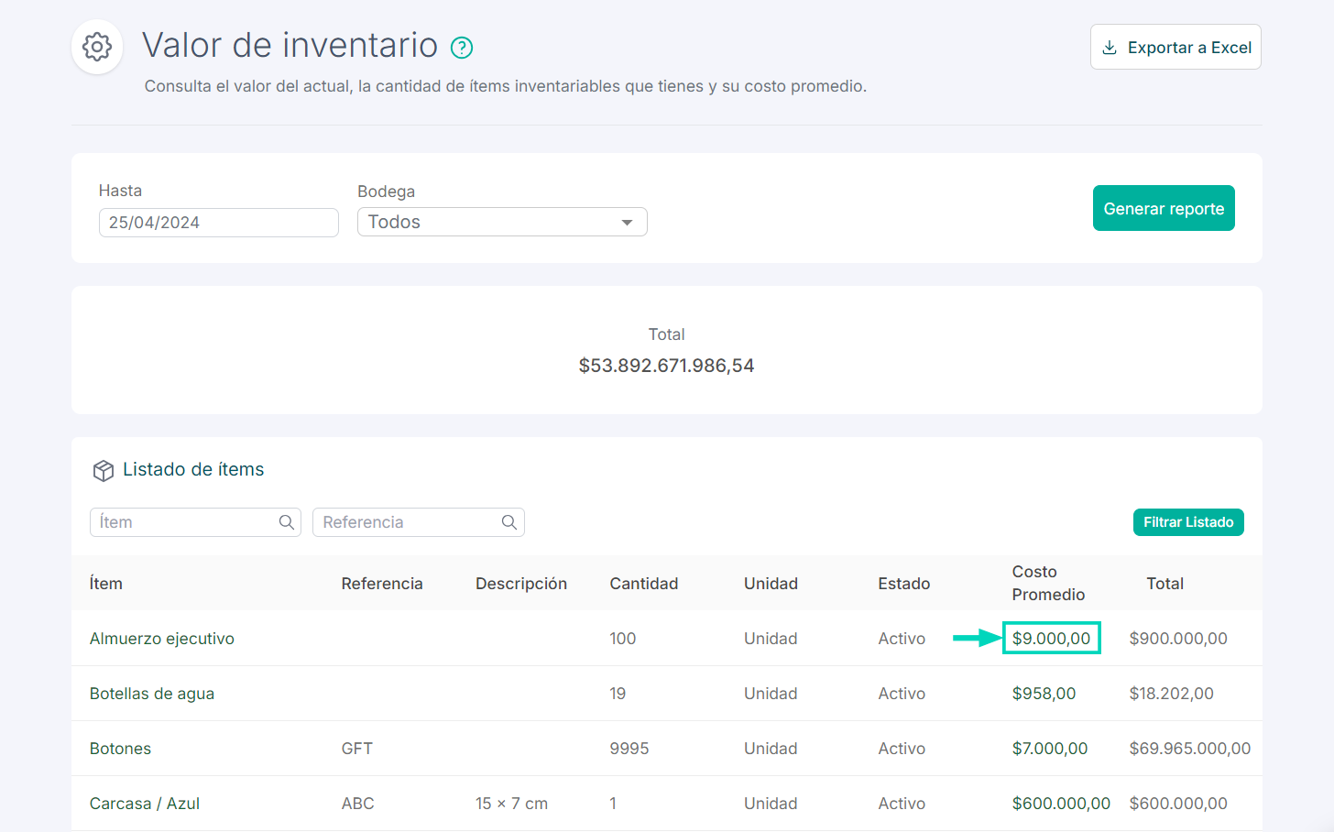The width and height of the screenshot is (1334, 832).
Task: Open the Botellas de agua item
Action: (152, 693)
